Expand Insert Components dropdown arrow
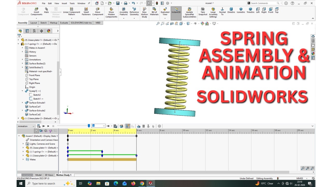 click(36, 18)
